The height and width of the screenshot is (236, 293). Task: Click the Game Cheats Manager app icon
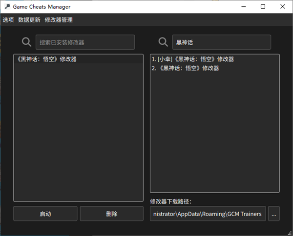pyautogui.click(x=7, y=7)
